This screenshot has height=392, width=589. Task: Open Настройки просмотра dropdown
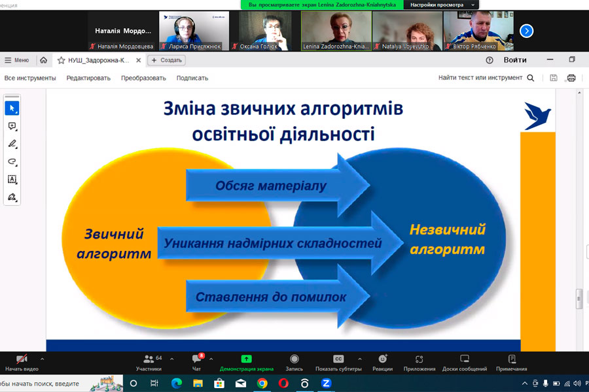(441, 5)
